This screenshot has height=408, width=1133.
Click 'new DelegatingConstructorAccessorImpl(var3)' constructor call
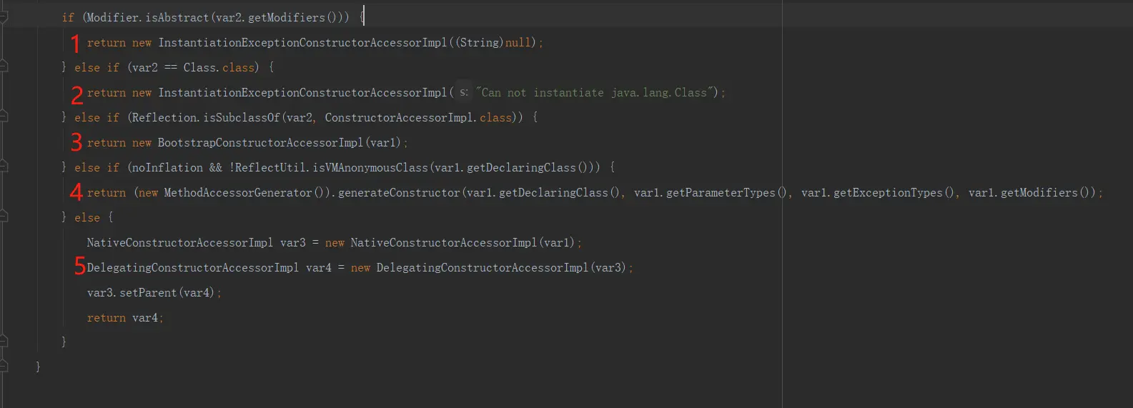click(x=489, y=268)
